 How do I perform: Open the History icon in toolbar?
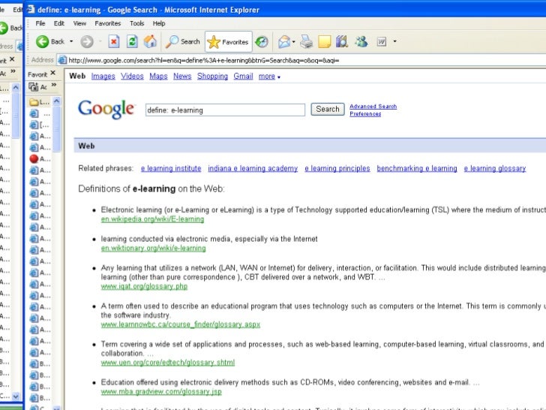click(262, 42)
